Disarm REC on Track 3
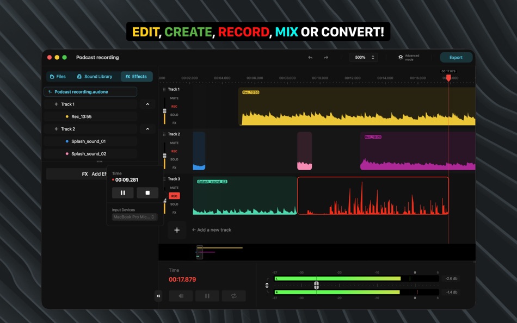This screenshot has width=517, height=323. point(174,195)
